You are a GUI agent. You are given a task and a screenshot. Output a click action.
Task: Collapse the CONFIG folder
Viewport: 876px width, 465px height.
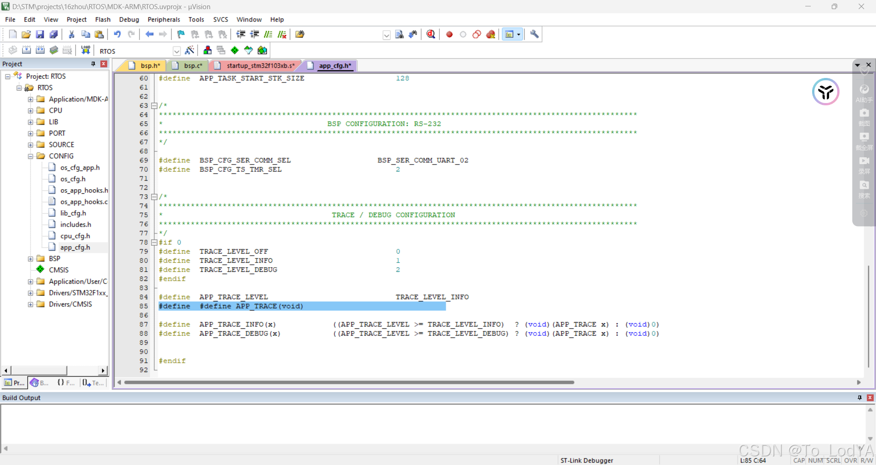[31, 156]
